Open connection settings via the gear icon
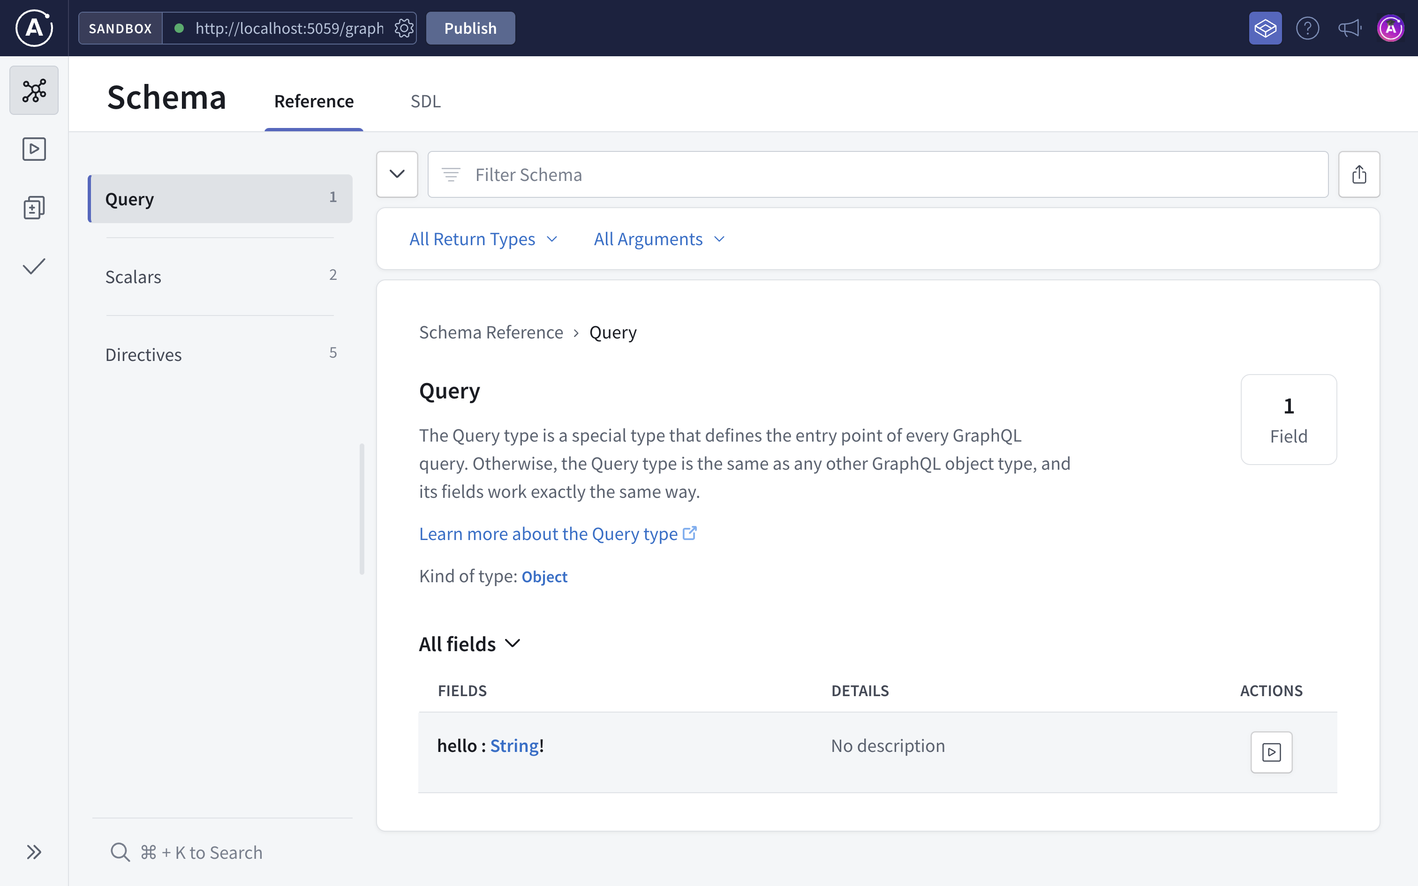 404,28
